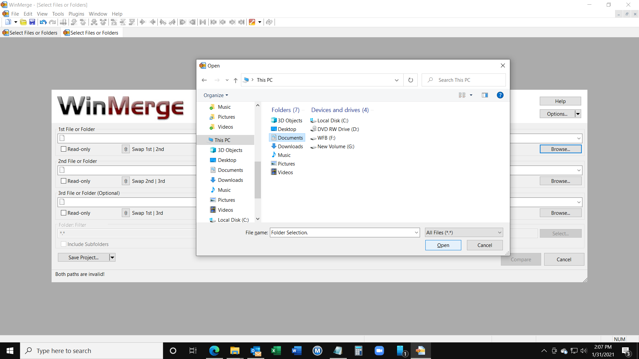Click the Open toolbar icon in WinMerge
639x359 pixels.
point(23,22)
